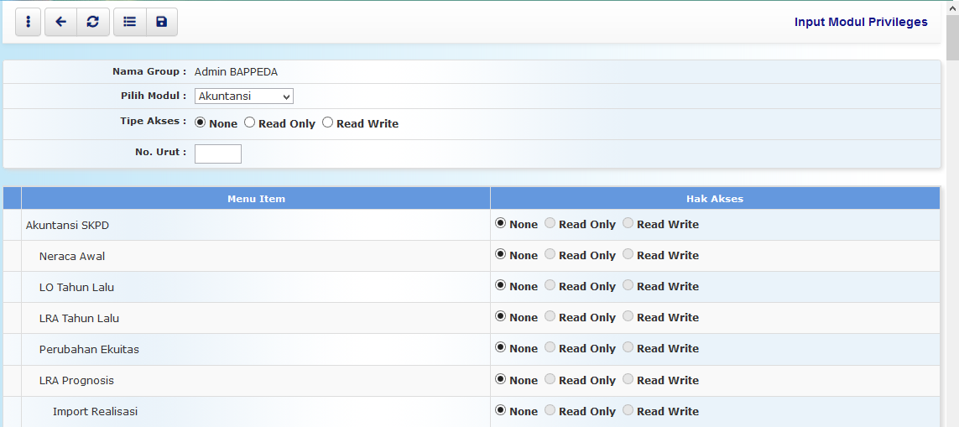The width and height of the screenshot is (959, 427).
Task: Set Import Realisasi to Read Only
Action: (x=550, y=410)
